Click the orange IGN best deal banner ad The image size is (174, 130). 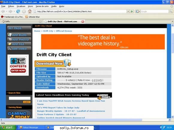point(103,42)
